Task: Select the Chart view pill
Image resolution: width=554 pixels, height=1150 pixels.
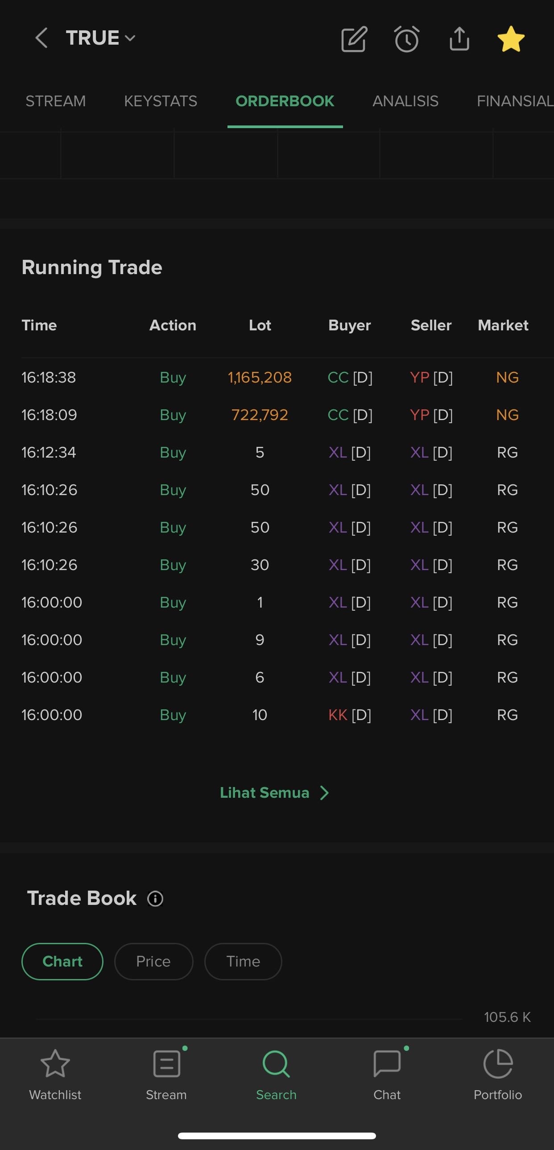Action: pyautogui.click(x=62, y=961)
